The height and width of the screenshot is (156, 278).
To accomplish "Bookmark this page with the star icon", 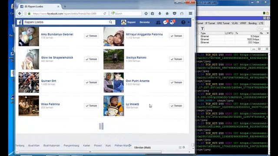I will [146, 13].
